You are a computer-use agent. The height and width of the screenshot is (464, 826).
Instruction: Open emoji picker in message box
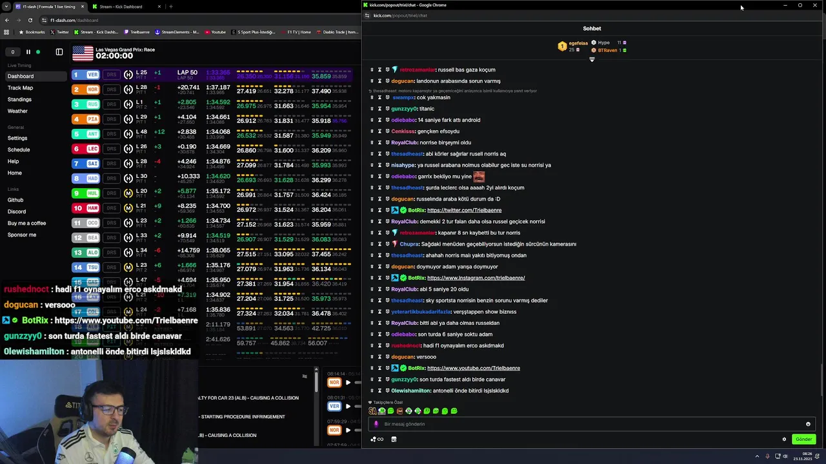[808, 424]
